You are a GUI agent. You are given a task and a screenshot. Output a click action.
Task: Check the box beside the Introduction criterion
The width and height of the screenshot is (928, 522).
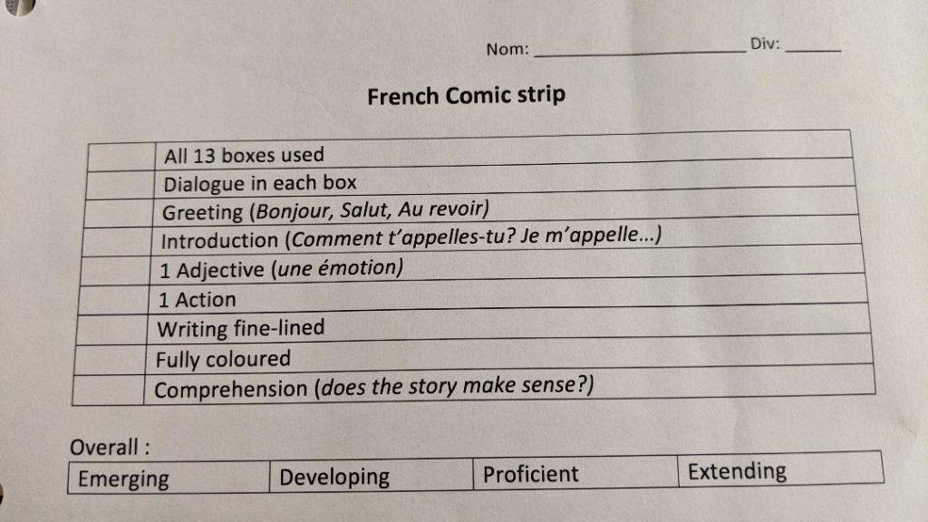pyautogui.click(x=118, y=242)
